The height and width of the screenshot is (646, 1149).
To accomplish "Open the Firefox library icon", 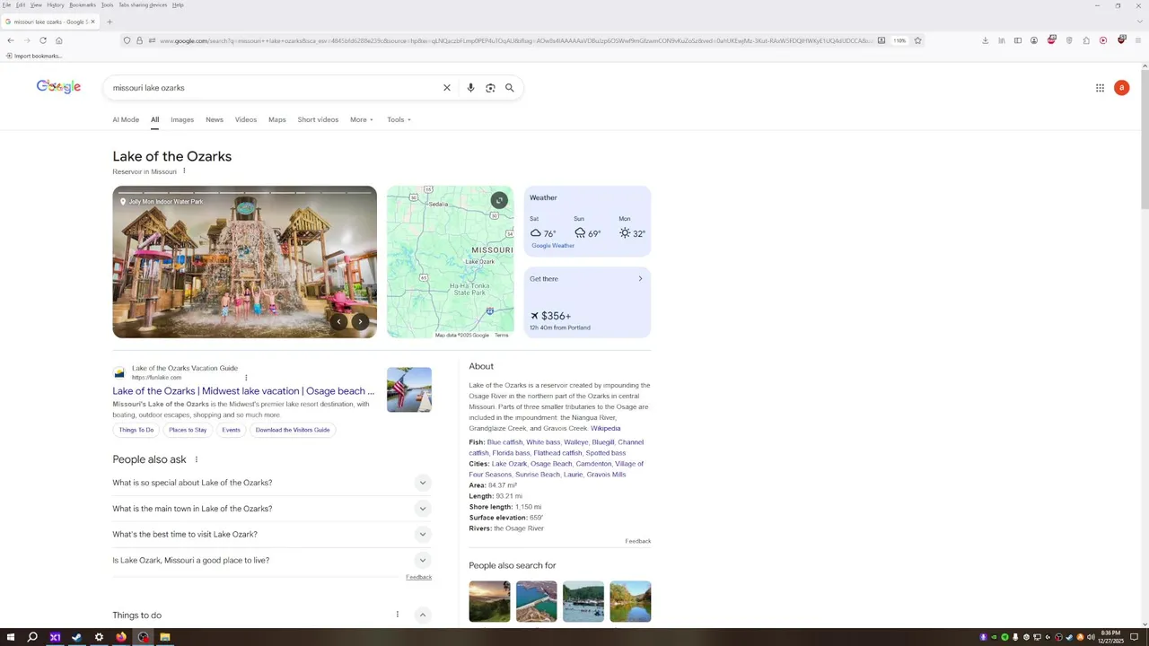I will (1002, 40).
